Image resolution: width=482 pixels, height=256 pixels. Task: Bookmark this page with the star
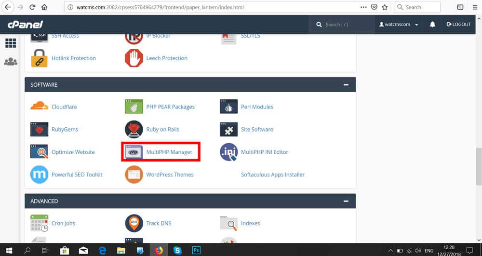click(385, 7)
